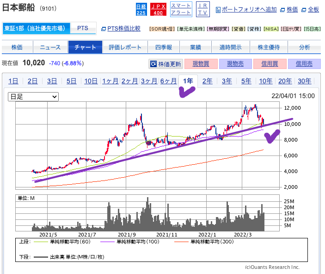Select the 20年 chart period
The height and width of the screenshot is (274, 325).
[x=285, y=81]
